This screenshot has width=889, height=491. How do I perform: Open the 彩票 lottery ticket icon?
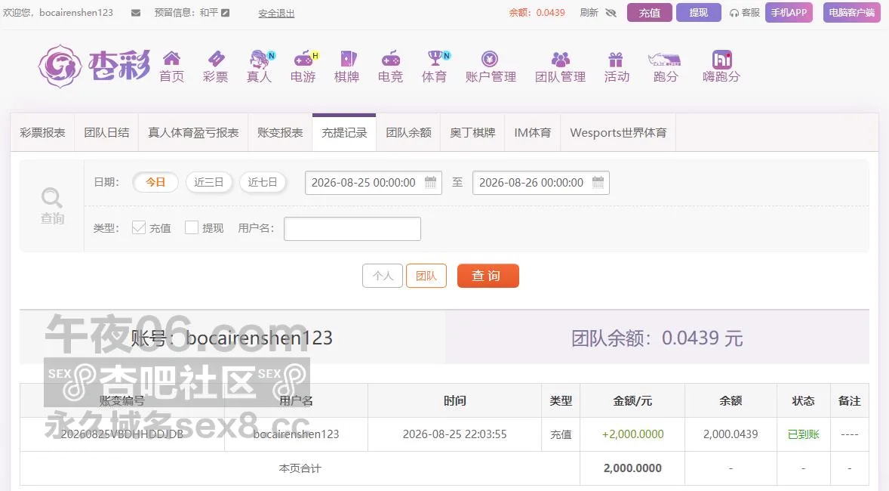tap(215, 58)
